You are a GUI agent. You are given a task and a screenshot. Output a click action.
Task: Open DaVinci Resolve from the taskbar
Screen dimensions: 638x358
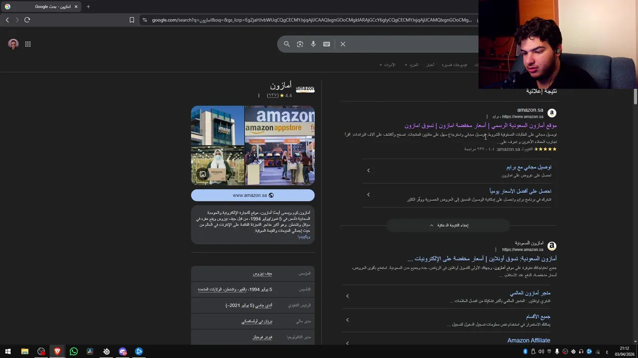click(x=90, y=352)
